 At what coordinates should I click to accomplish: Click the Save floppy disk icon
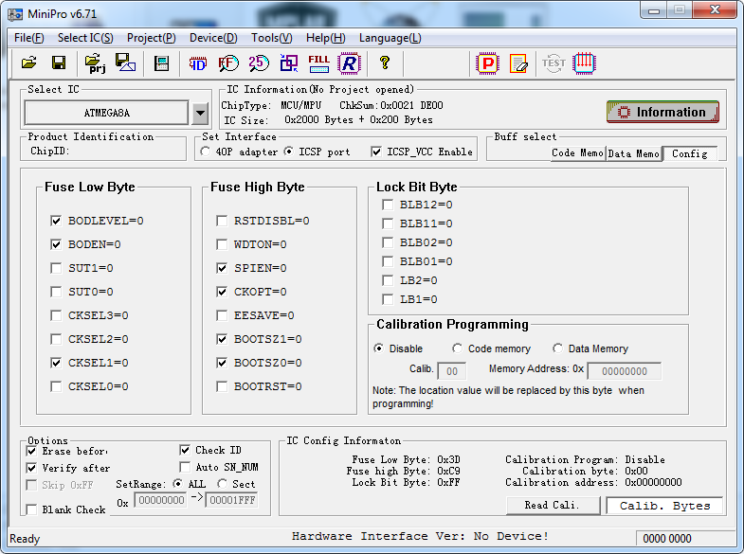tap(59, 63)
